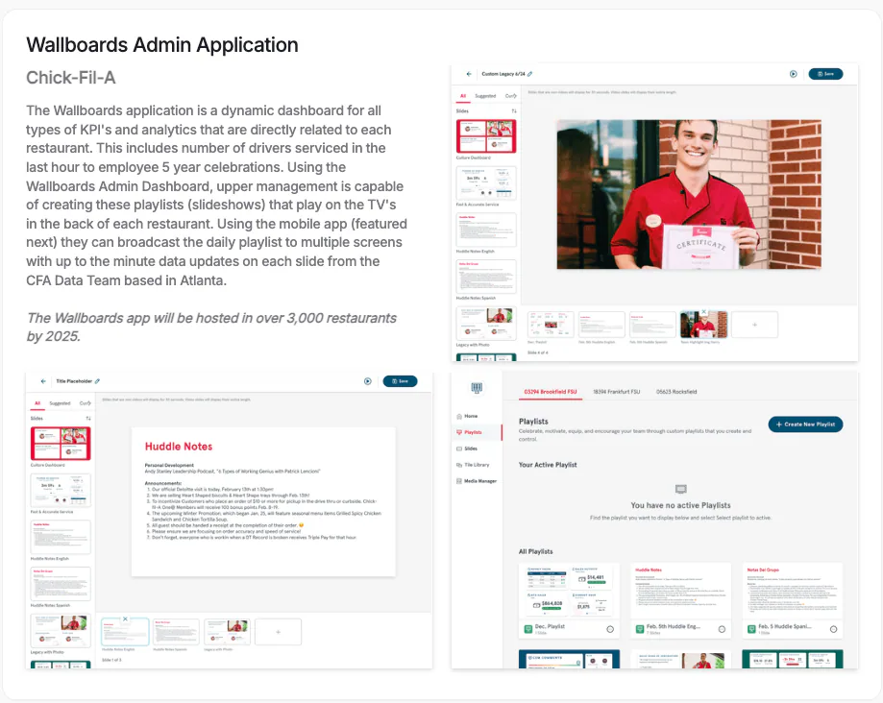Open Suggested tab in Custom Legacy editor
883x703 pixels.
point(485,96)
